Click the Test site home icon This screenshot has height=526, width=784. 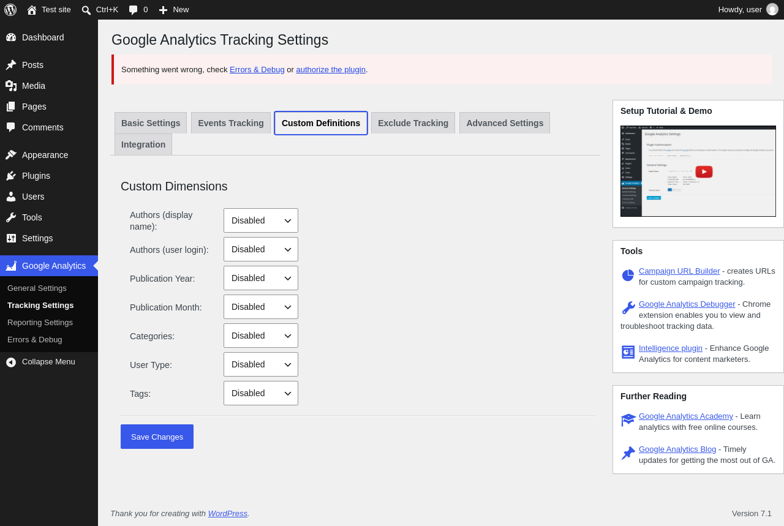pos(32,10)
